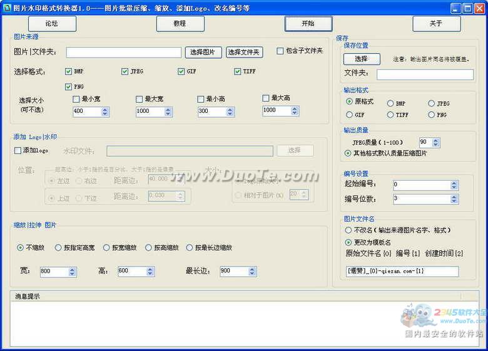Click the 最长边 field showing 900
Viewport: 488px width, 351px height.
(x=234, y=271)
